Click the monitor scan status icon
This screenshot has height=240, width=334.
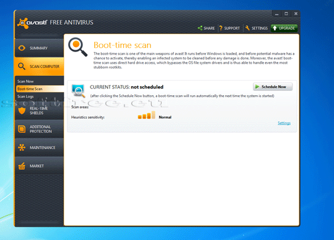(78, 91)
